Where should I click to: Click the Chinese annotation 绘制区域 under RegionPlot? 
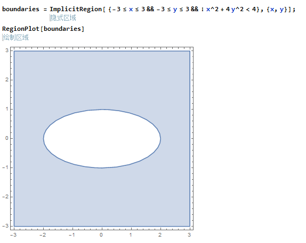pos(16,37)
